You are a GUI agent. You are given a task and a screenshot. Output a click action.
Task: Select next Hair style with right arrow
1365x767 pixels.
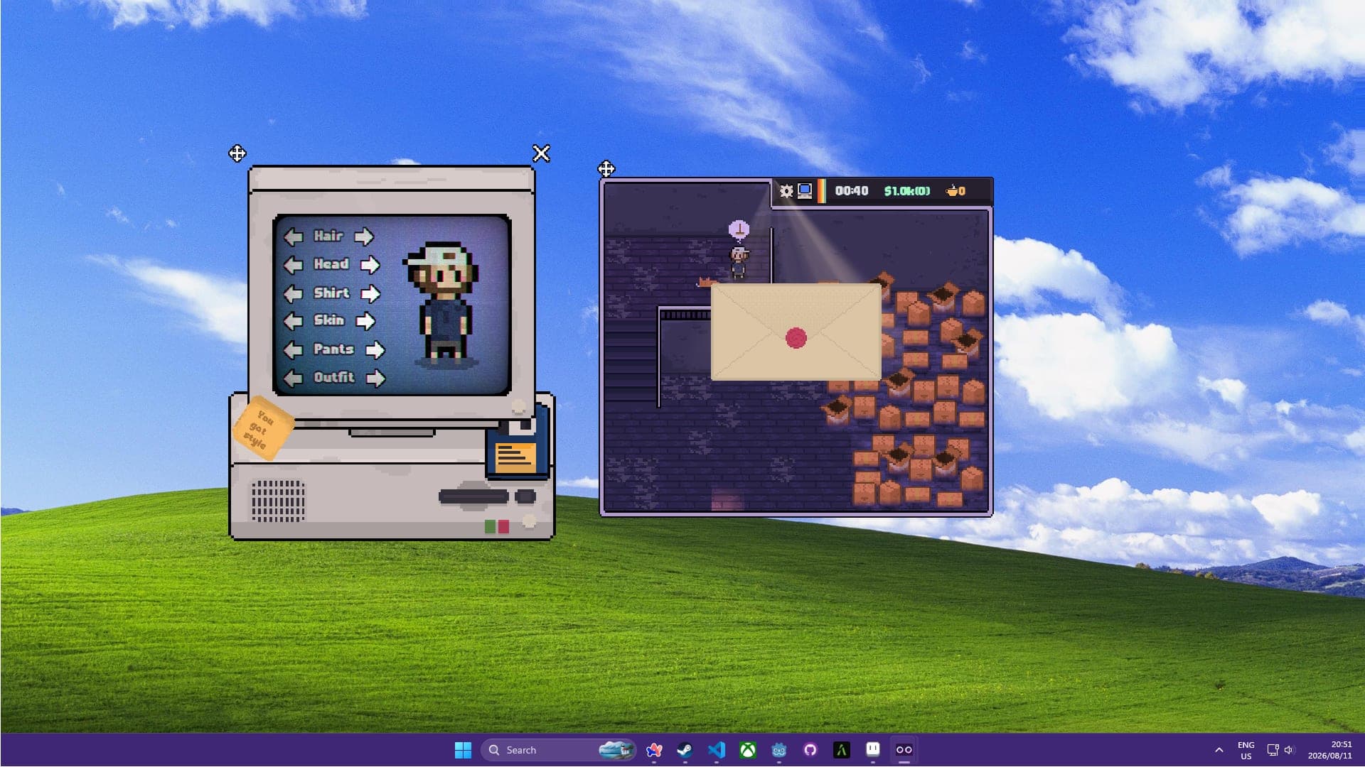click(x=364, y=236)
